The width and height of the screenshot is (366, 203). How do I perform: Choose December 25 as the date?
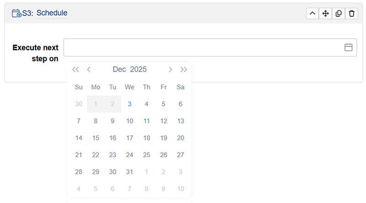click(x=146, y=155)
